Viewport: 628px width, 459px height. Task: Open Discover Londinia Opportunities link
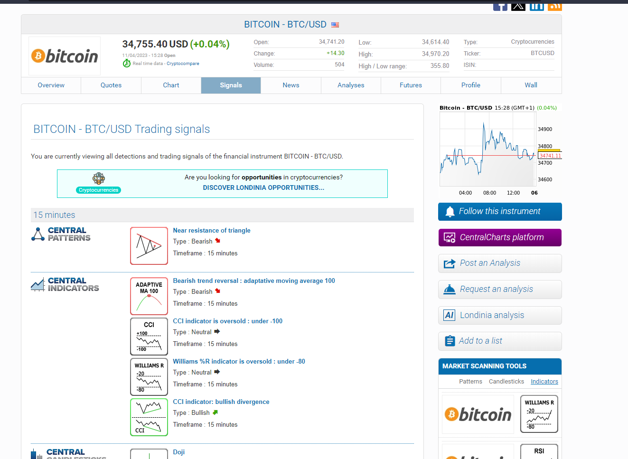(x=263, y=188)
